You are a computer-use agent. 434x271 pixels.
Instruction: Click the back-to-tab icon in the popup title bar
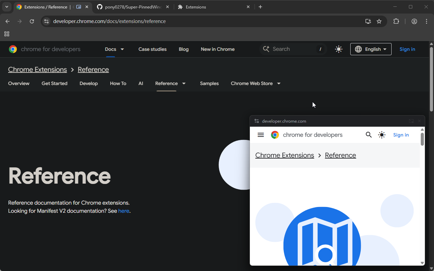click(x=411, y=121)
